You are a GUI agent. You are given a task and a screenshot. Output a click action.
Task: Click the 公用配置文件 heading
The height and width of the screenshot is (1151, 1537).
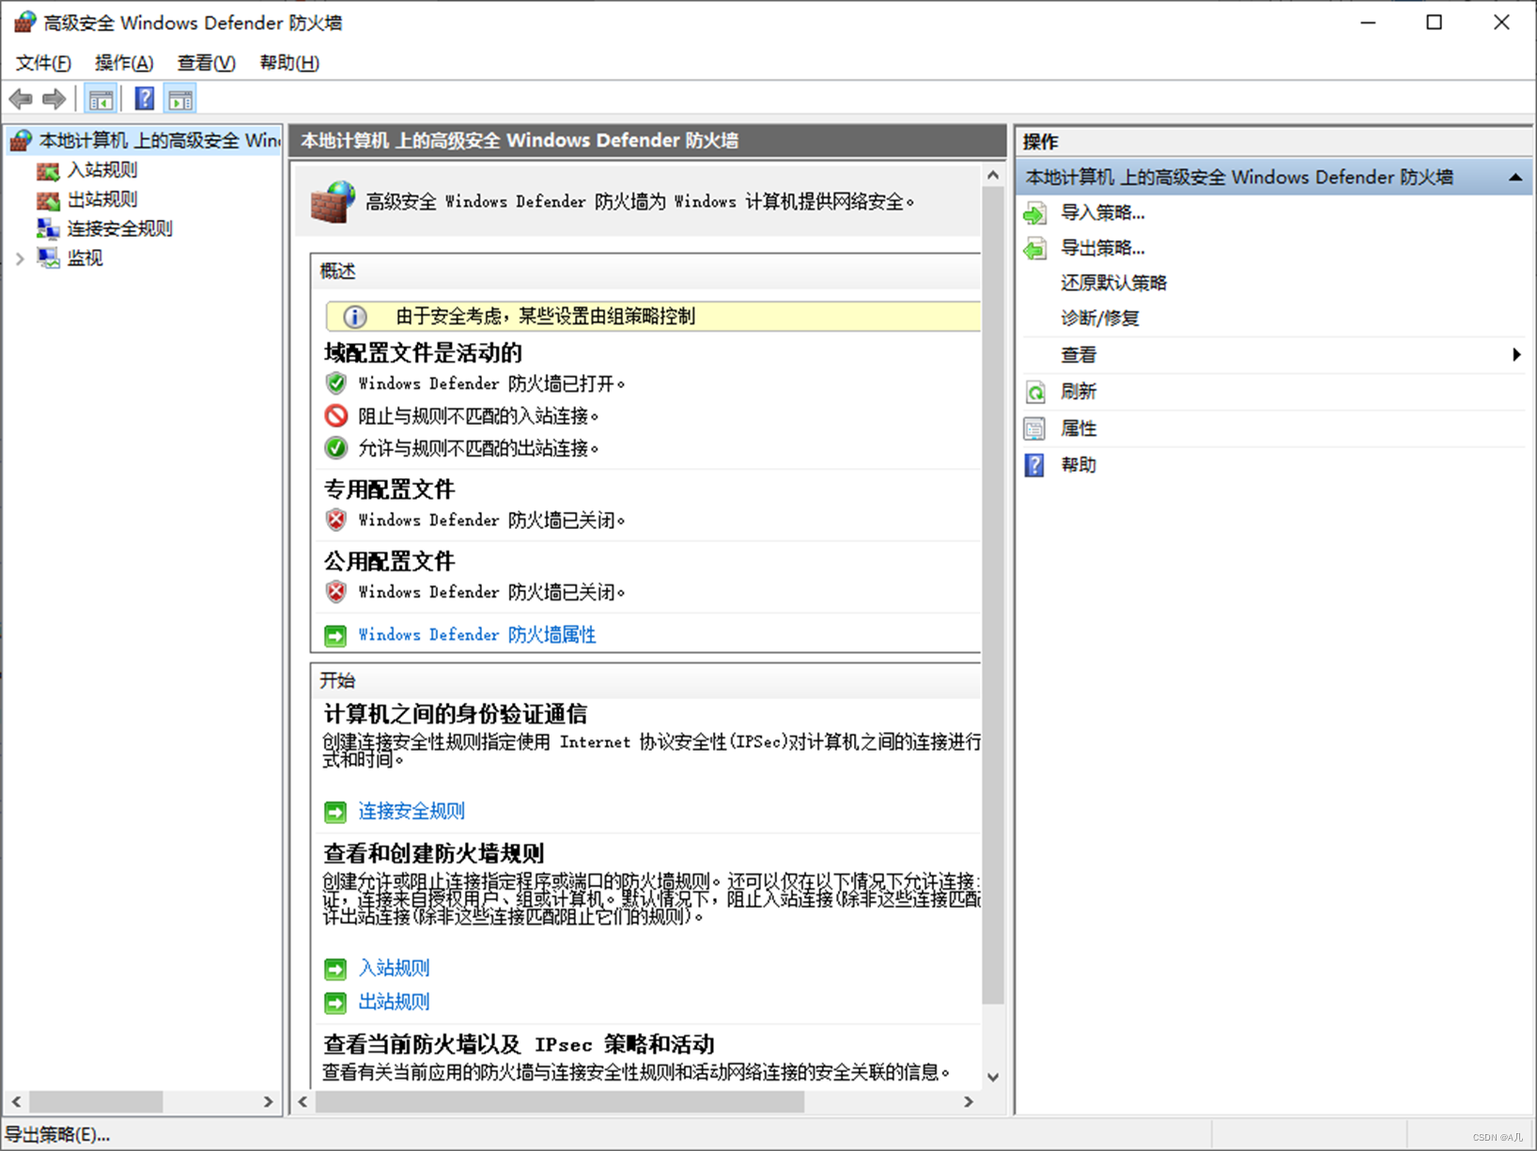coord(389,562)
